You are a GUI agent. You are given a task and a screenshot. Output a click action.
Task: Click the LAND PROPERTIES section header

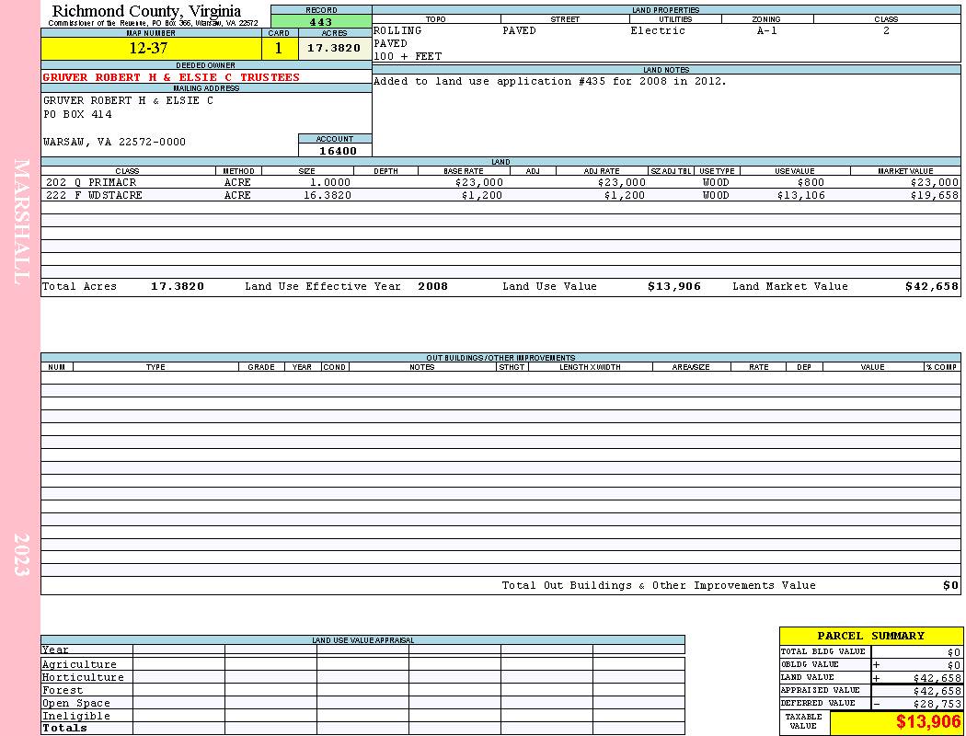point(666,10)
